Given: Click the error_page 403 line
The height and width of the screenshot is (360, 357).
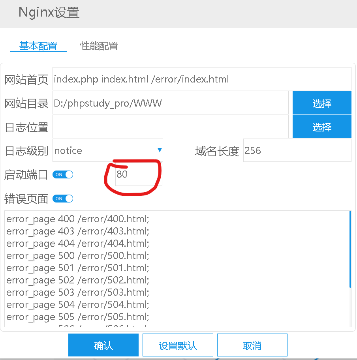Looking at the screenshot, I should [x=78, y=231].
